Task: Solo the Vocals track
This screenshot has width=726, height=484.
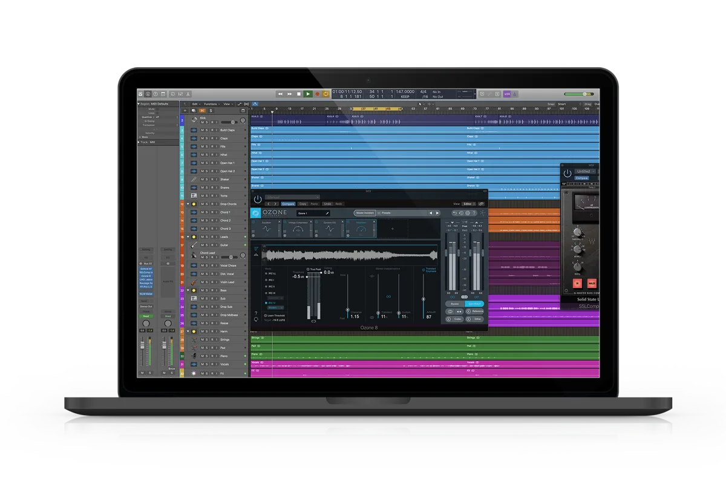Action: 207,365
